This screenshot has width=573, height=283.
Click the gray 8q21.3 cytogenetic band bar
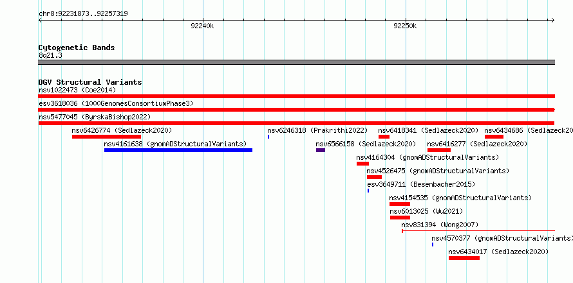[x=296, y=62]
